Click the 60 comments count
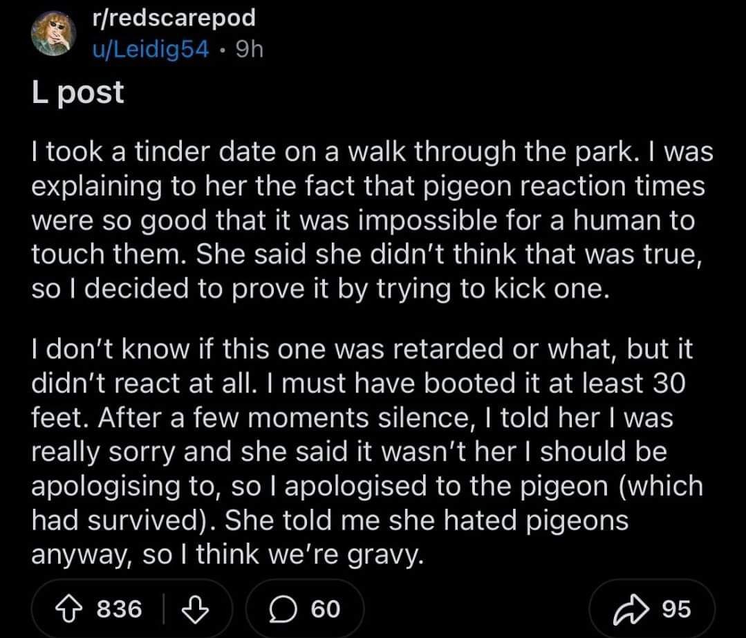746x638 pixels. point(326,609)
